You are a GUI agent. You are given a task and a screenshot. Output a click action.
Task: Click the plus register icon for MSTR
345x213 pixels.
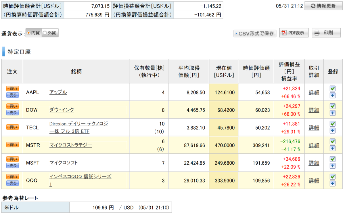[x=333, y=148]
